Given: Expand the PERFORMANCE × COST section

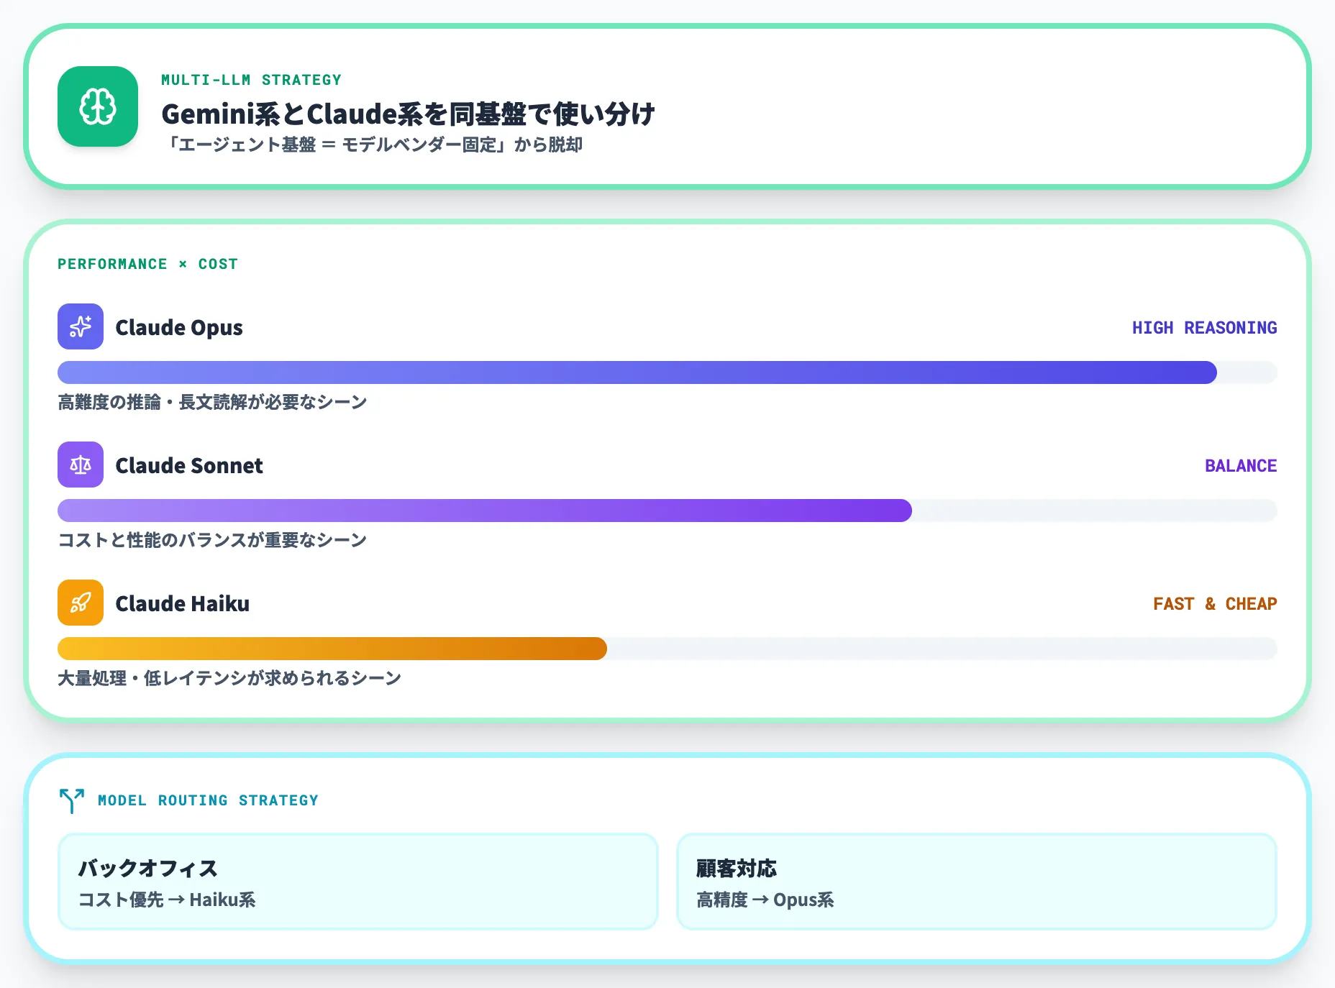Looking at the screenshot, I should point(147,263).
